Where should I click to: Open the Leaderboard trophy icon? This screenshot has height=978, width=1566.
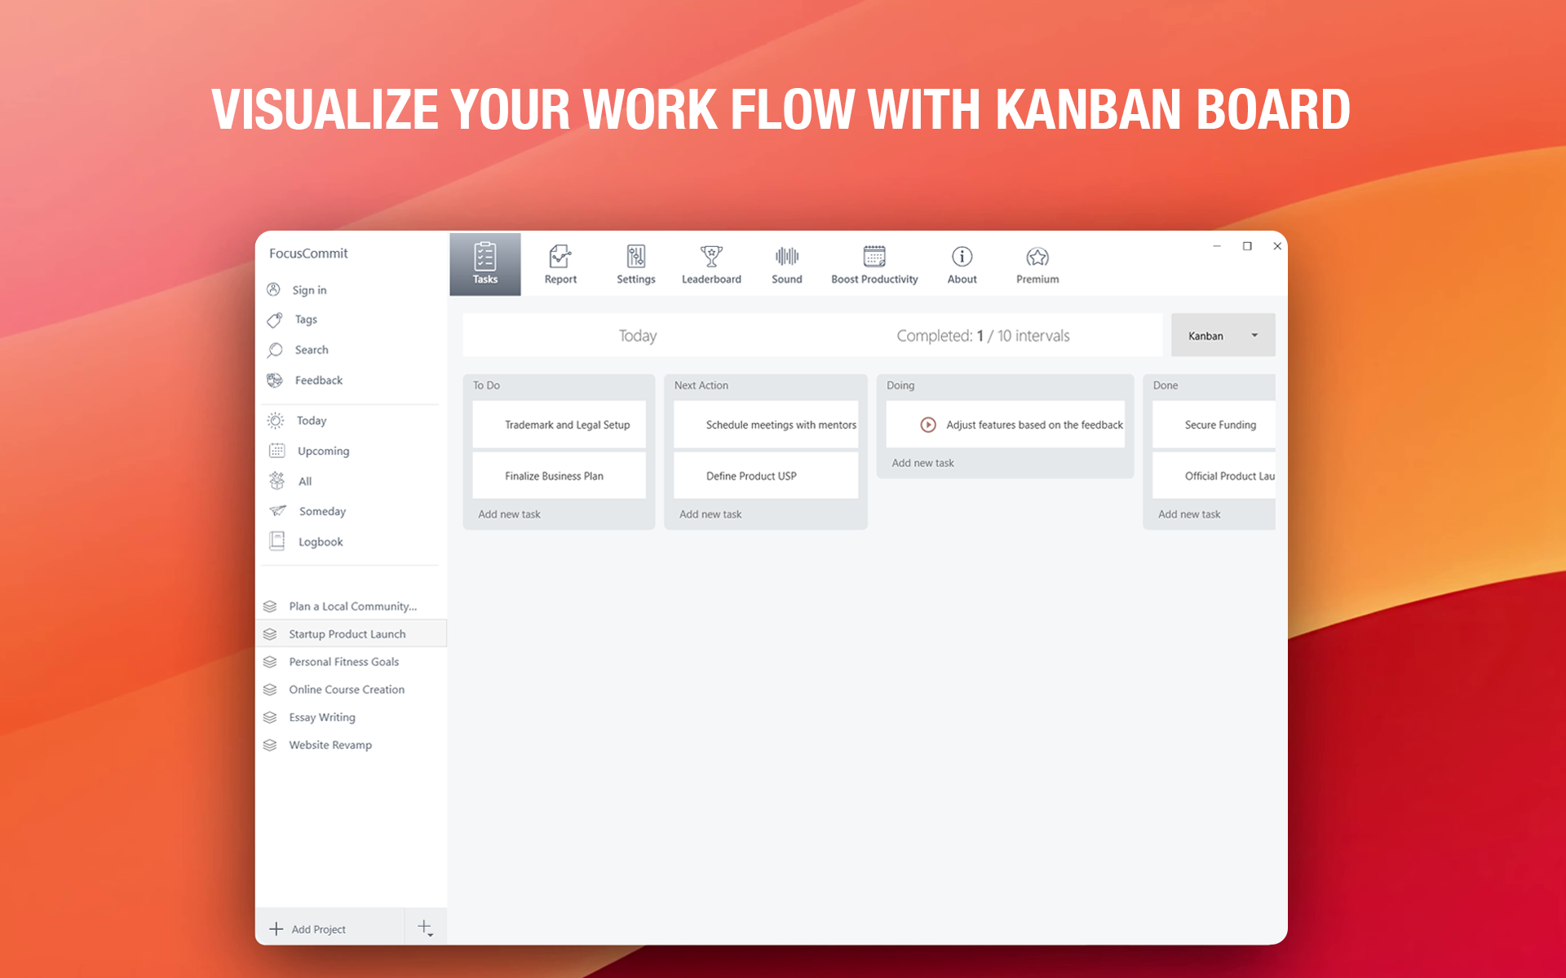(711, 257)
